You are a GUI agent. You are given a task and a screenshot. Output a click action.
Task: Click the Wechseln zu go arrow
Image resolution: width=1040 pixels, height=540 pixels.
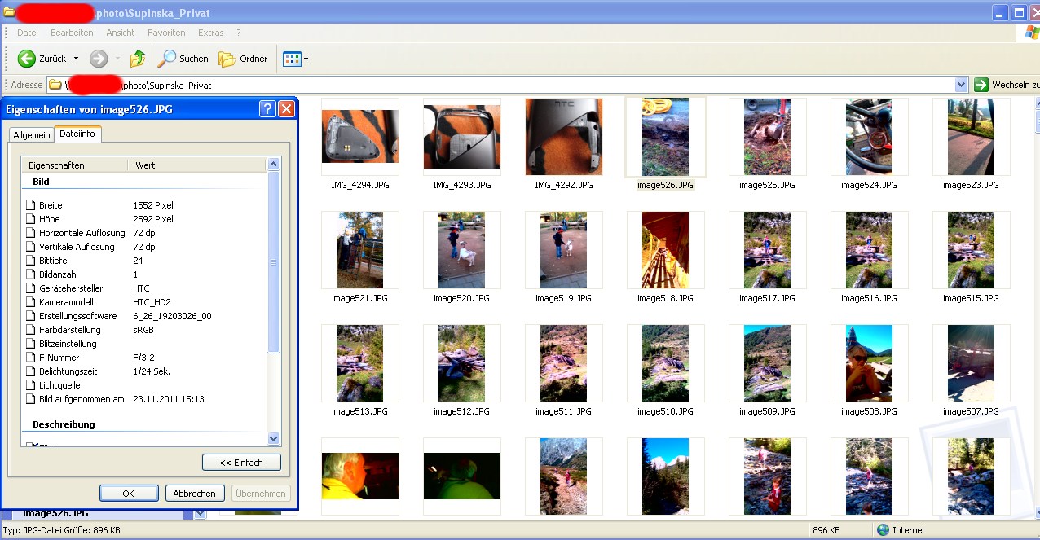point(981,85)
